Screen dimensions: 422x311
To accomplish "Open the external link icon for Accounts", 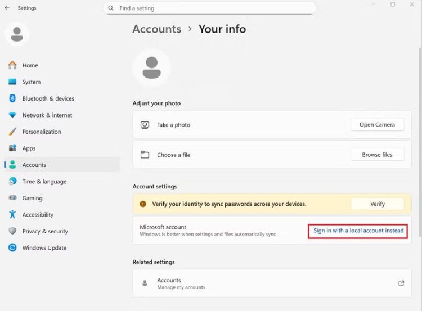I will (401, 283).
